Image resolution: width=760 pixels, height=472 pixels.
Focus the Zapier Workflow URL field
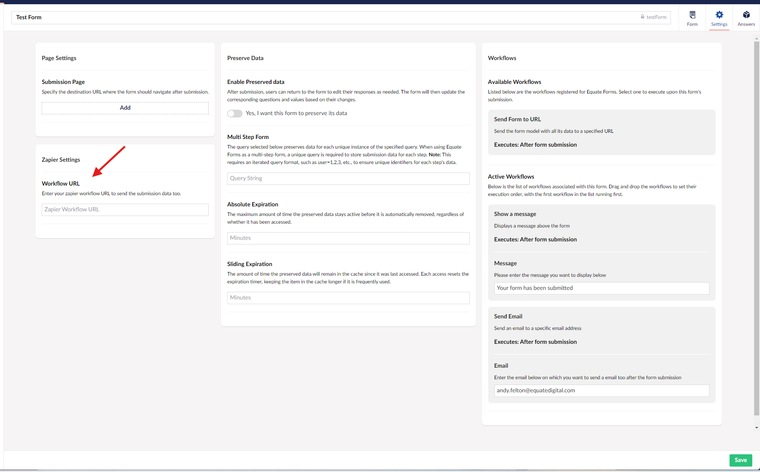point(125,209)
